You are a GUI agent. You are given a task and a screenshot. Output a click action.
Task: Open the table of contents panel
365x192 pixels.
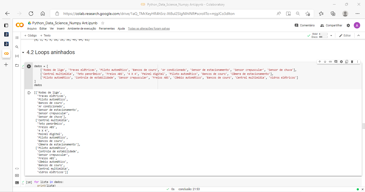tap(17, 38)
